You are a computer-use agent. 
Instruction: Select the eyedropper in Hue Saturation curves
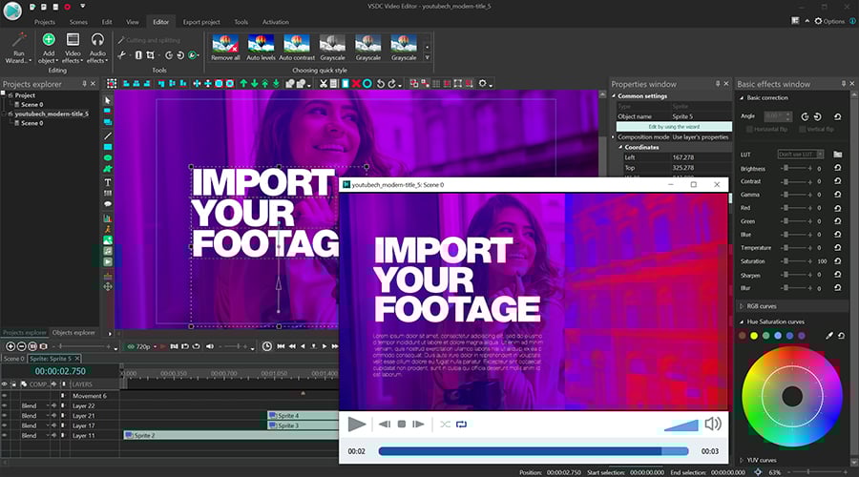[x=828, y=336]
